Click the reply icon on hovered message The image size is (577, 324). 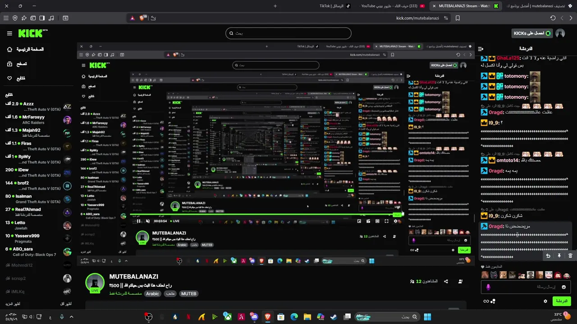tap(548, 256)
